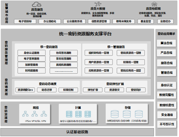
Task: Click the middle server rack icon under 计算
Action: (x=78, y=114)
